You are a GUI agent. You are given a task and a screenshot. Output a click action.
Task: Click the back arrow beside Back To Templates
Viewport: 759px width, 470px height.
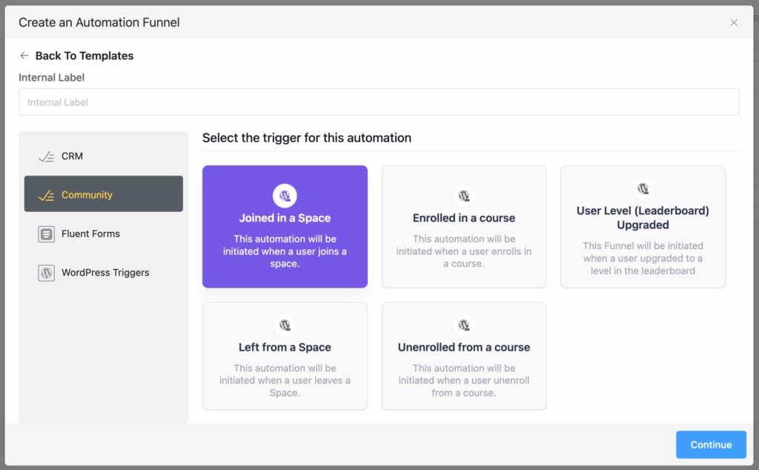pos(24,56)
